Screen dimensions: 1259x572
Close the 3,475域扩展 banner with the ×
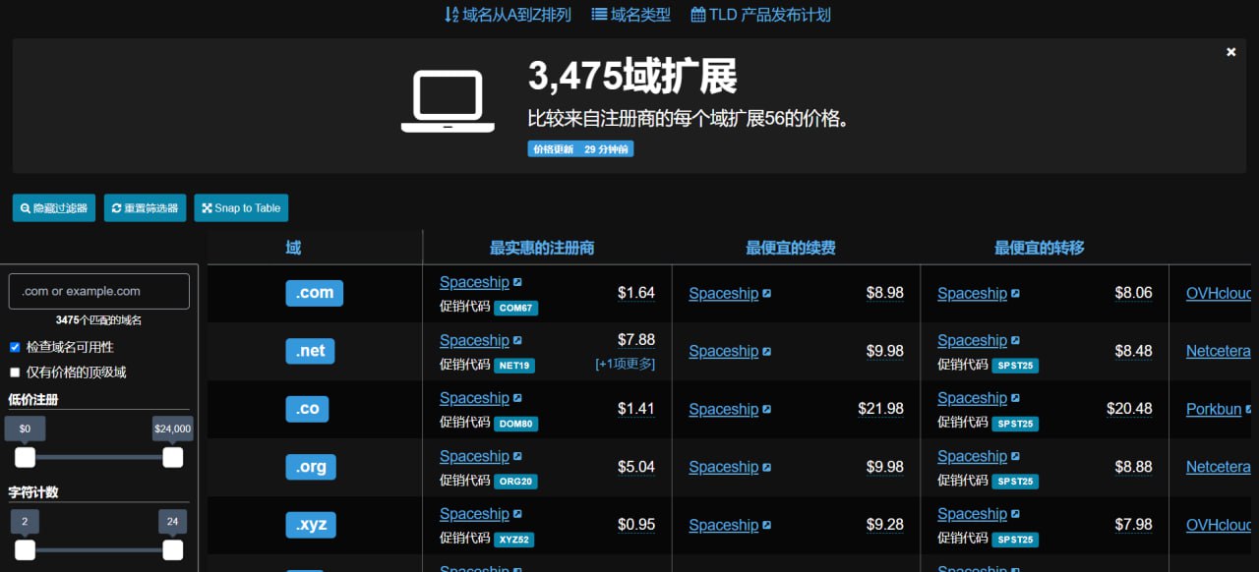[1230, 52]
